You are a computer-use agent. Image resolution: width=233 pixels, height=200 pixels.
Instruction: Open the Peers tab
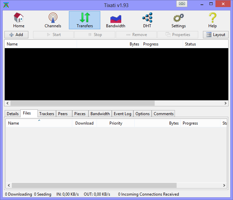63,114
